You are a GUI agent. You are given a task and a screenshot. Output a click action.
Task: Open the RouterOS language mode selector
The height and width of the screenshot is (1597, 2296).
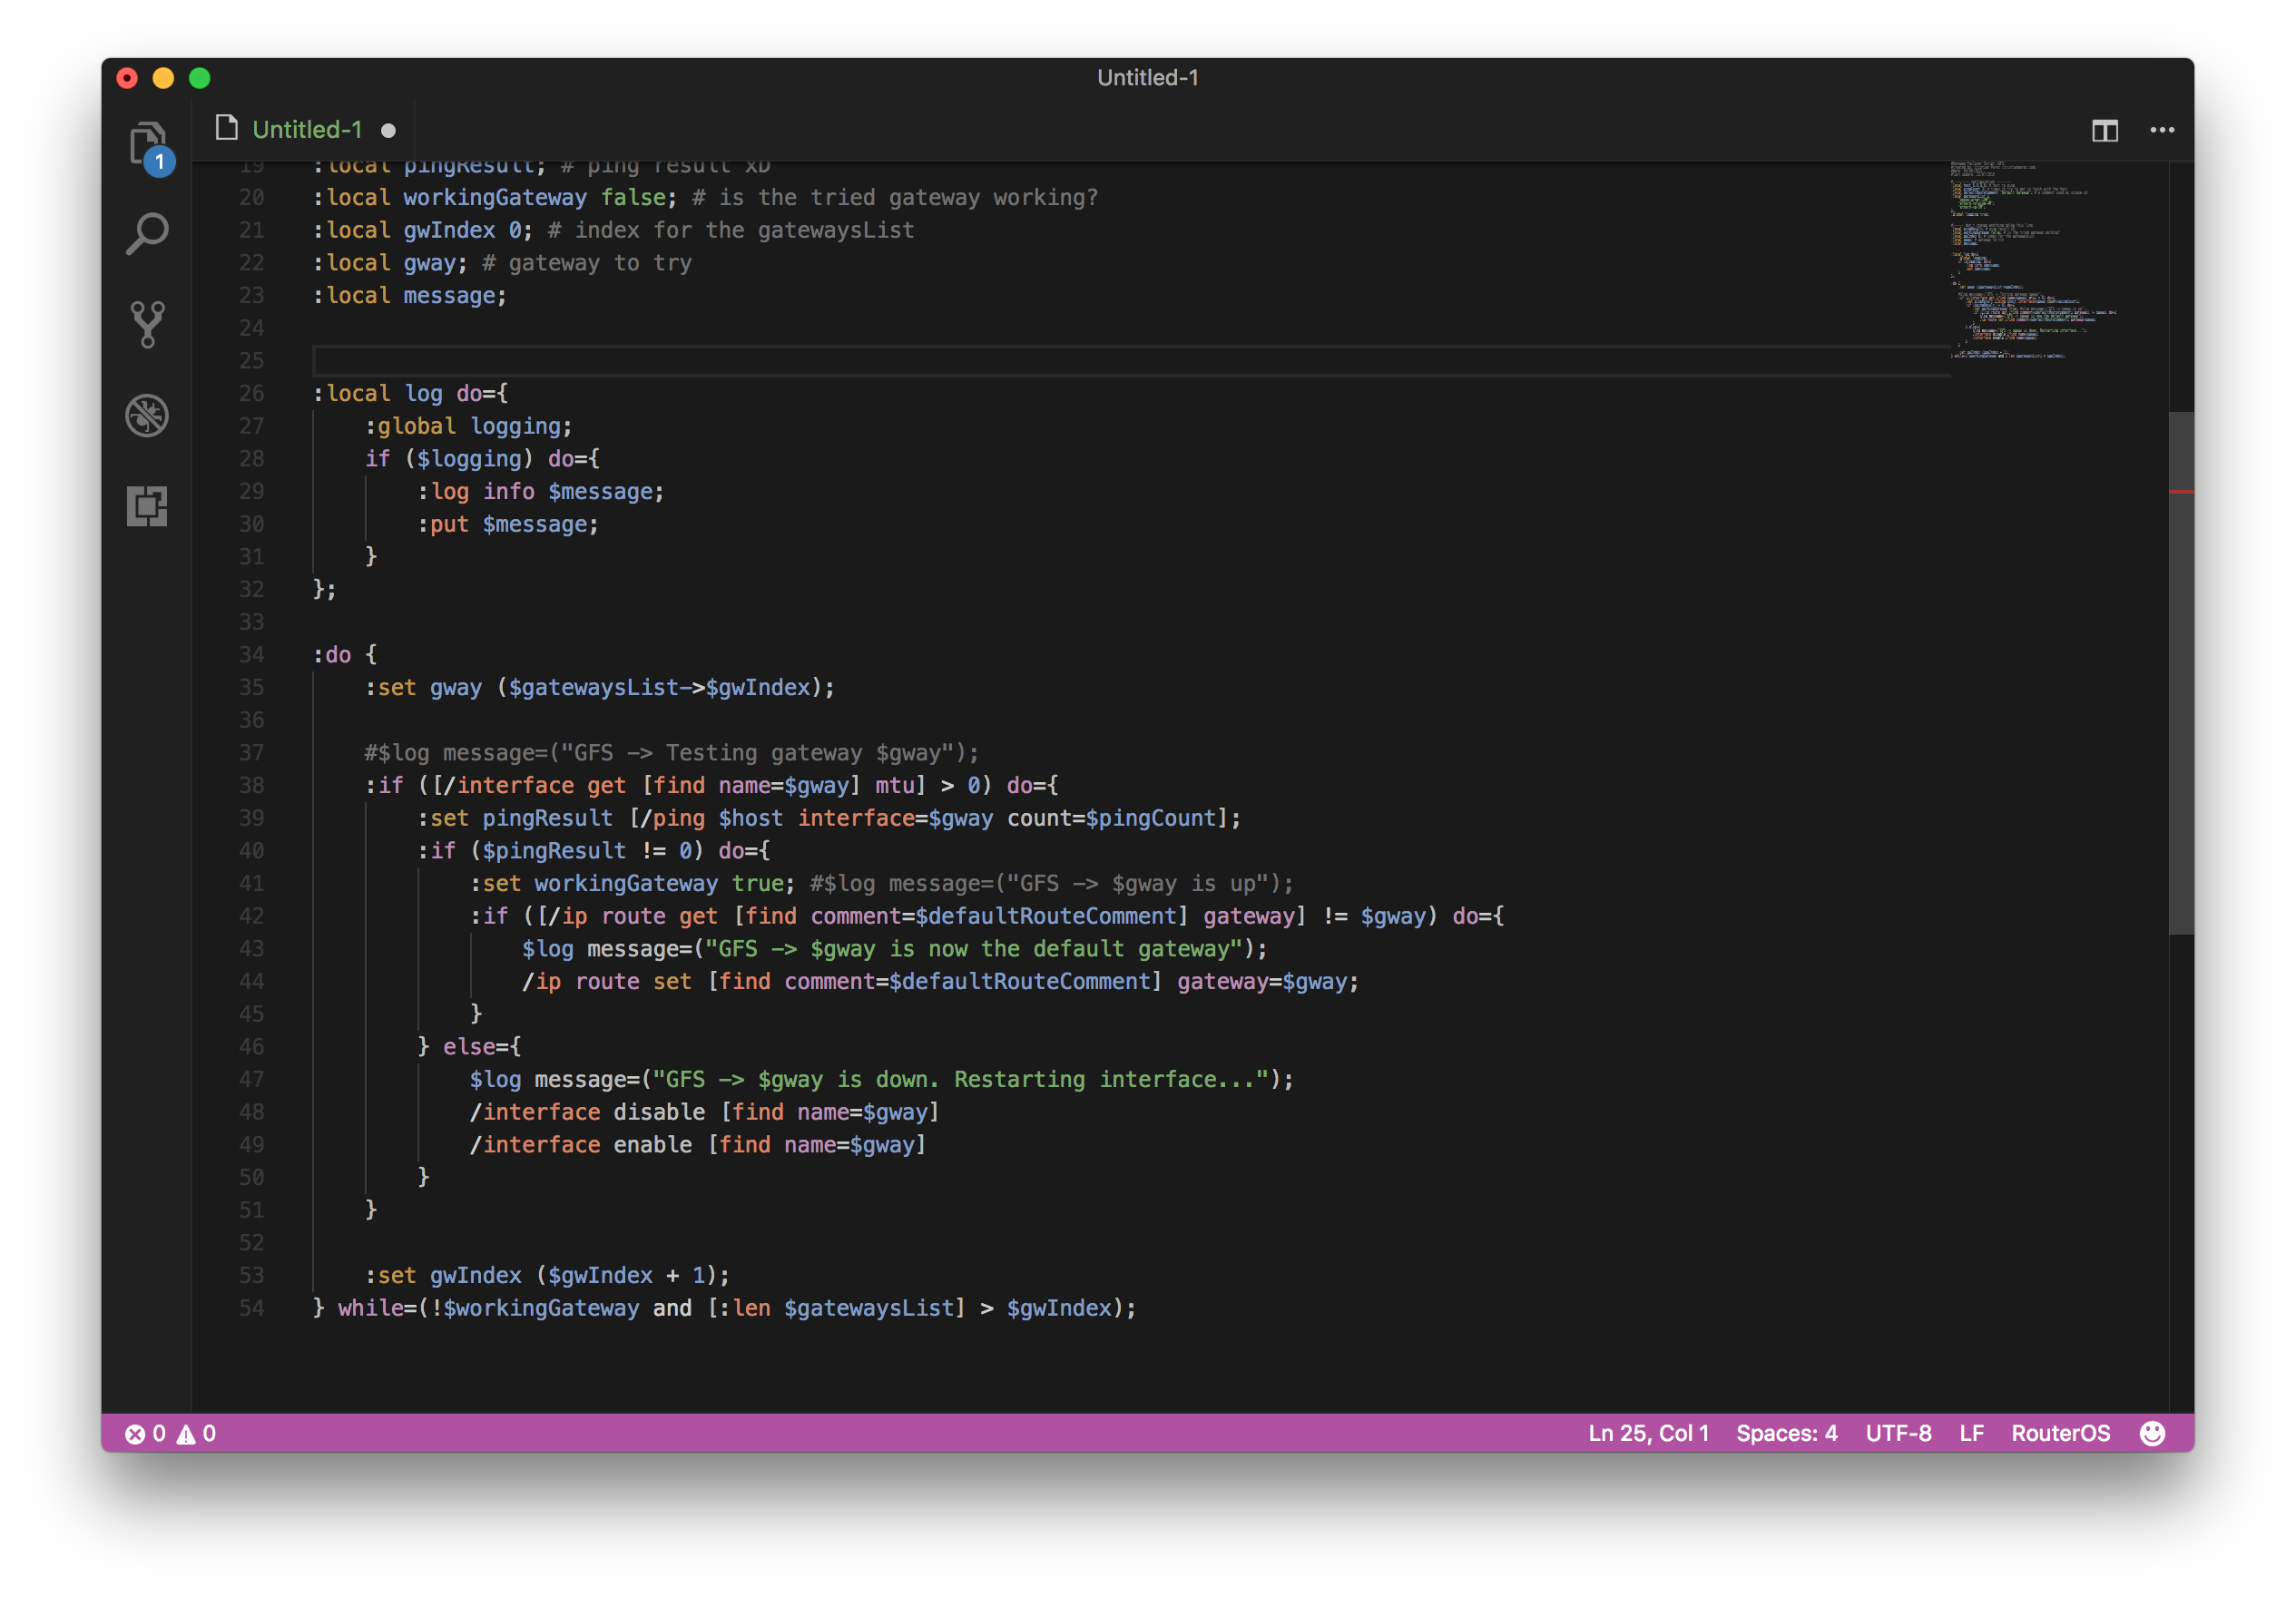point(2060,1433)
